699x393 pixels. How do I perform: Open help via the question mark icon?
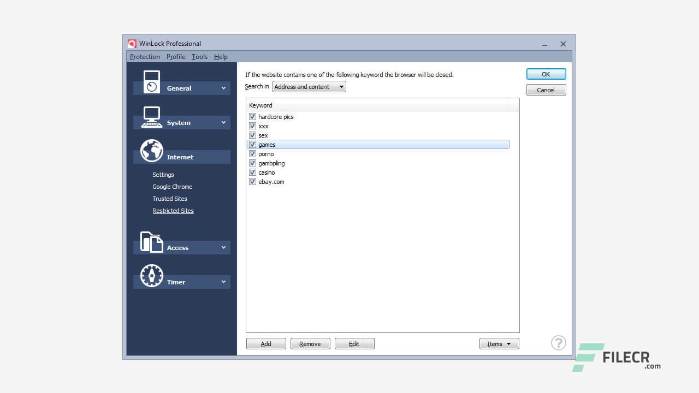(x=559, y=343)
